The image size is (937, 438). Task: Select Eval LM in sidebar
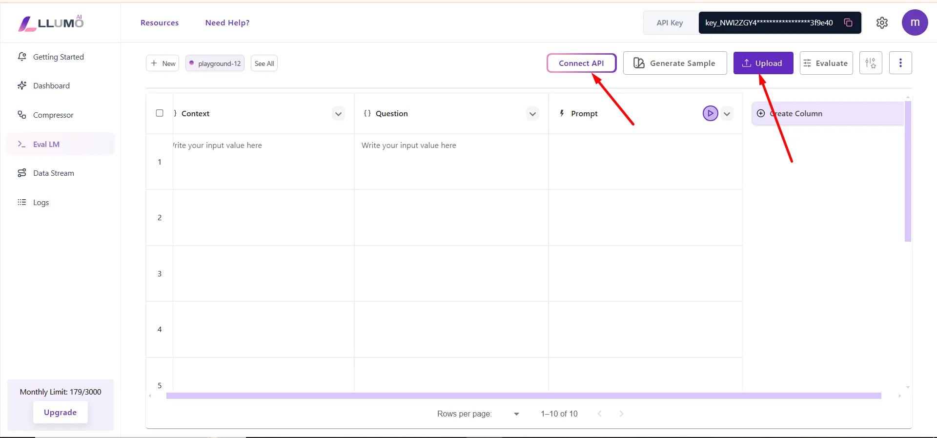(61, 144)
